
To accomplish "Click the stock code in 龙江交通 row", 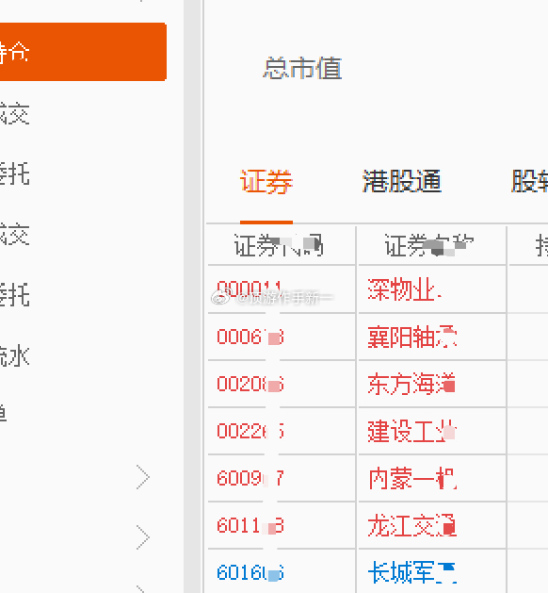I will click(x=250, y=526).
